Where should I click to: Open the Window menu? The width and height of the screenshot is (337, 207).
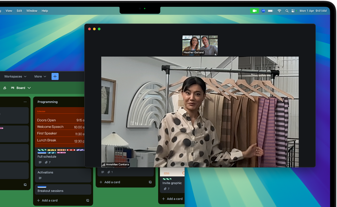tap(32, 11)
